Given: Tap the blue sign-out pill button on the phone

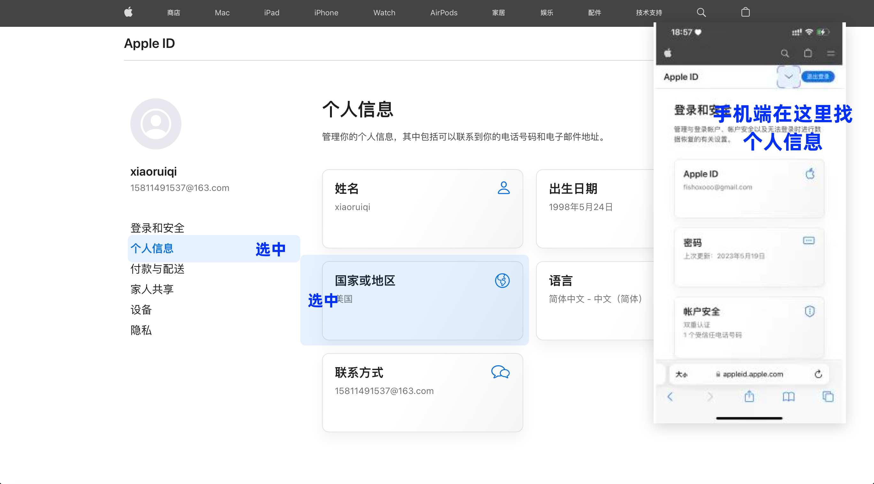Looking at the screenshot, I should click(x=818, y=77).
